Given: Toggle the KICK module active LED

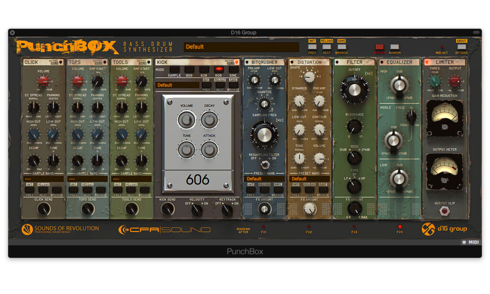Looking at the screenshot, I should pyautogui.click(x=236, y=63).
